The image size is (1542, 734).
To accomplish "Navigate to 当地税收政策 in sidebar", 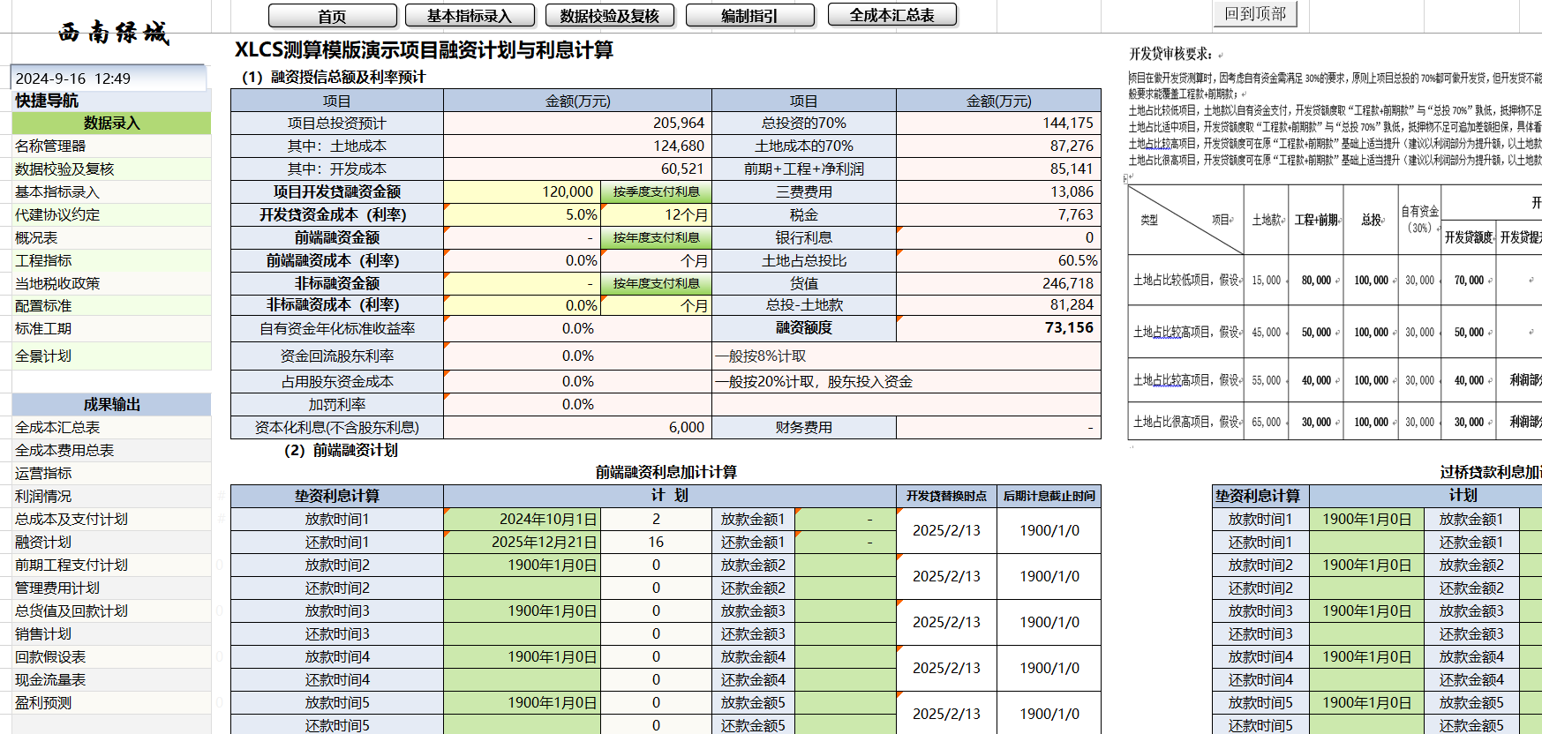I will point(57,284).
